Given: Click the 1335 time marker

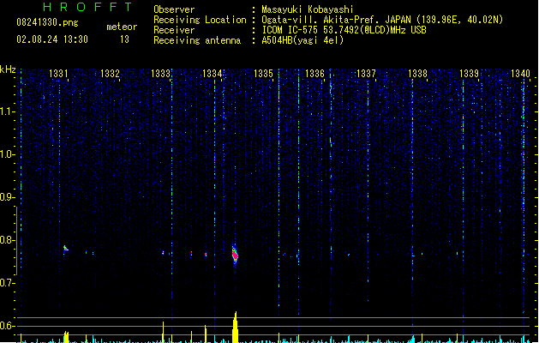Looking at the screenshot, I should 263,73.
